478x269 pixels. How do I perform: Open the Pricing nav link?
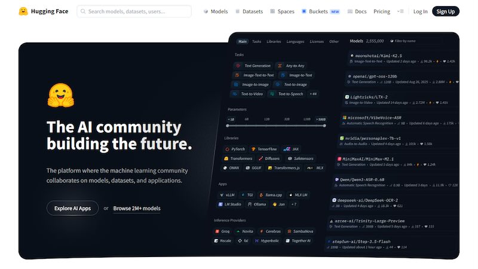click(382, 11)
